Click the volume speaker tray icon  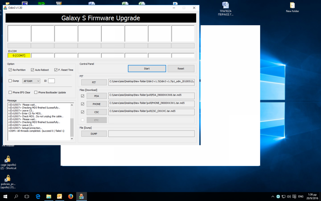pyautogui.click(x=289, y=196)
